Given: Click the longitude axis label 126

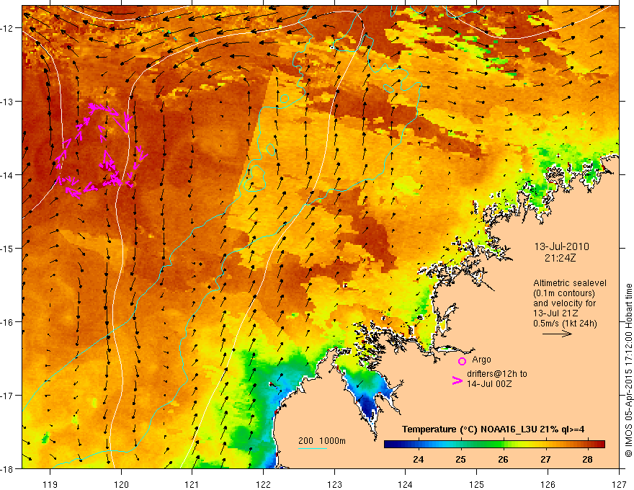Looking at the screenshot, I should point(548,484).
